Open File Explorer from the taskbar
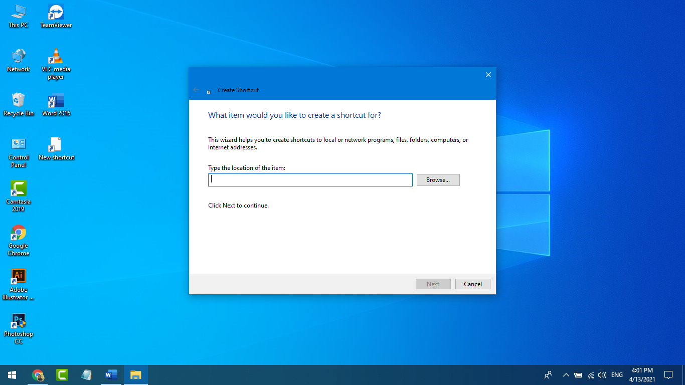Screen dimensions: 685x385 tap(136, 375)
